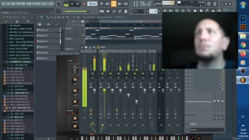
Task: Click the undo history power-shaped icon
Action: tap(209, 3)
